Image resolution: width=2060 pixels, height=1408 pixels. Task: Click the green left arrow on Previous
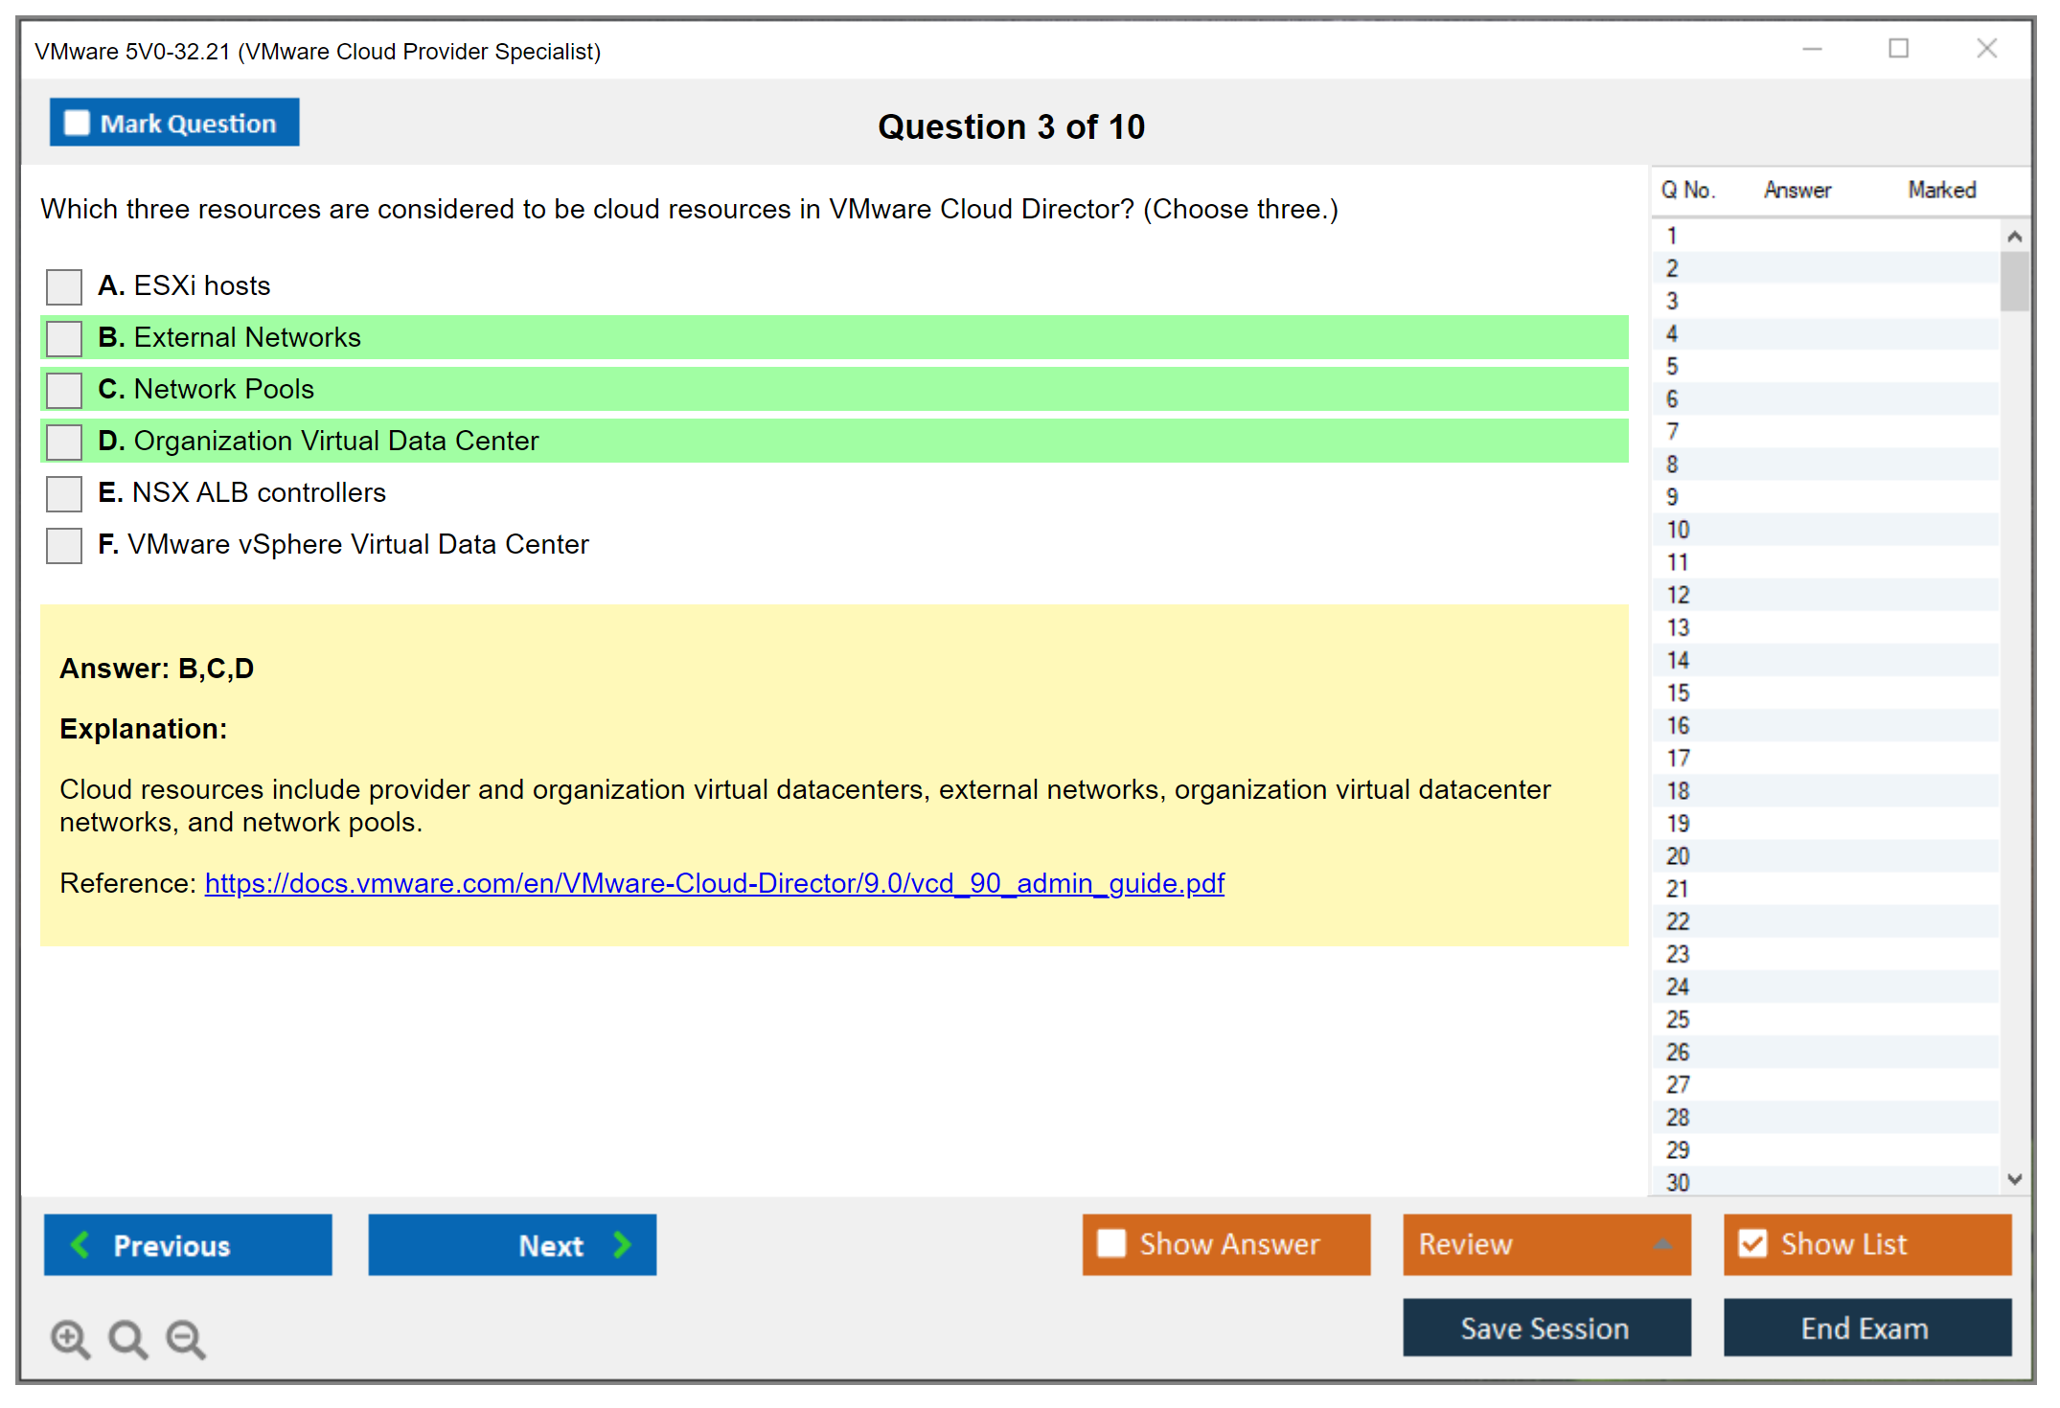pyautogui.click(x=81, y=1244)
